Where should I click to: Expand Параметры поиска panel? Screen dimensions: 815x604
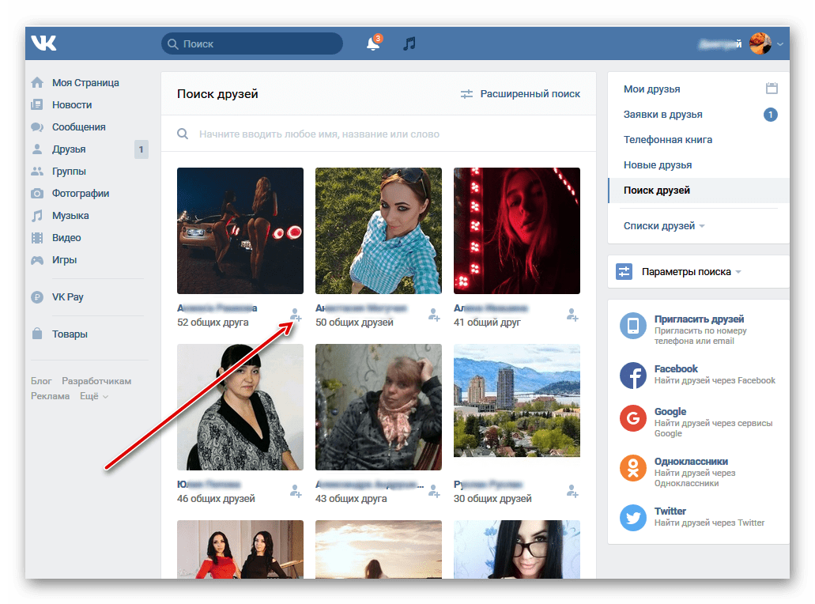[699, 272]
